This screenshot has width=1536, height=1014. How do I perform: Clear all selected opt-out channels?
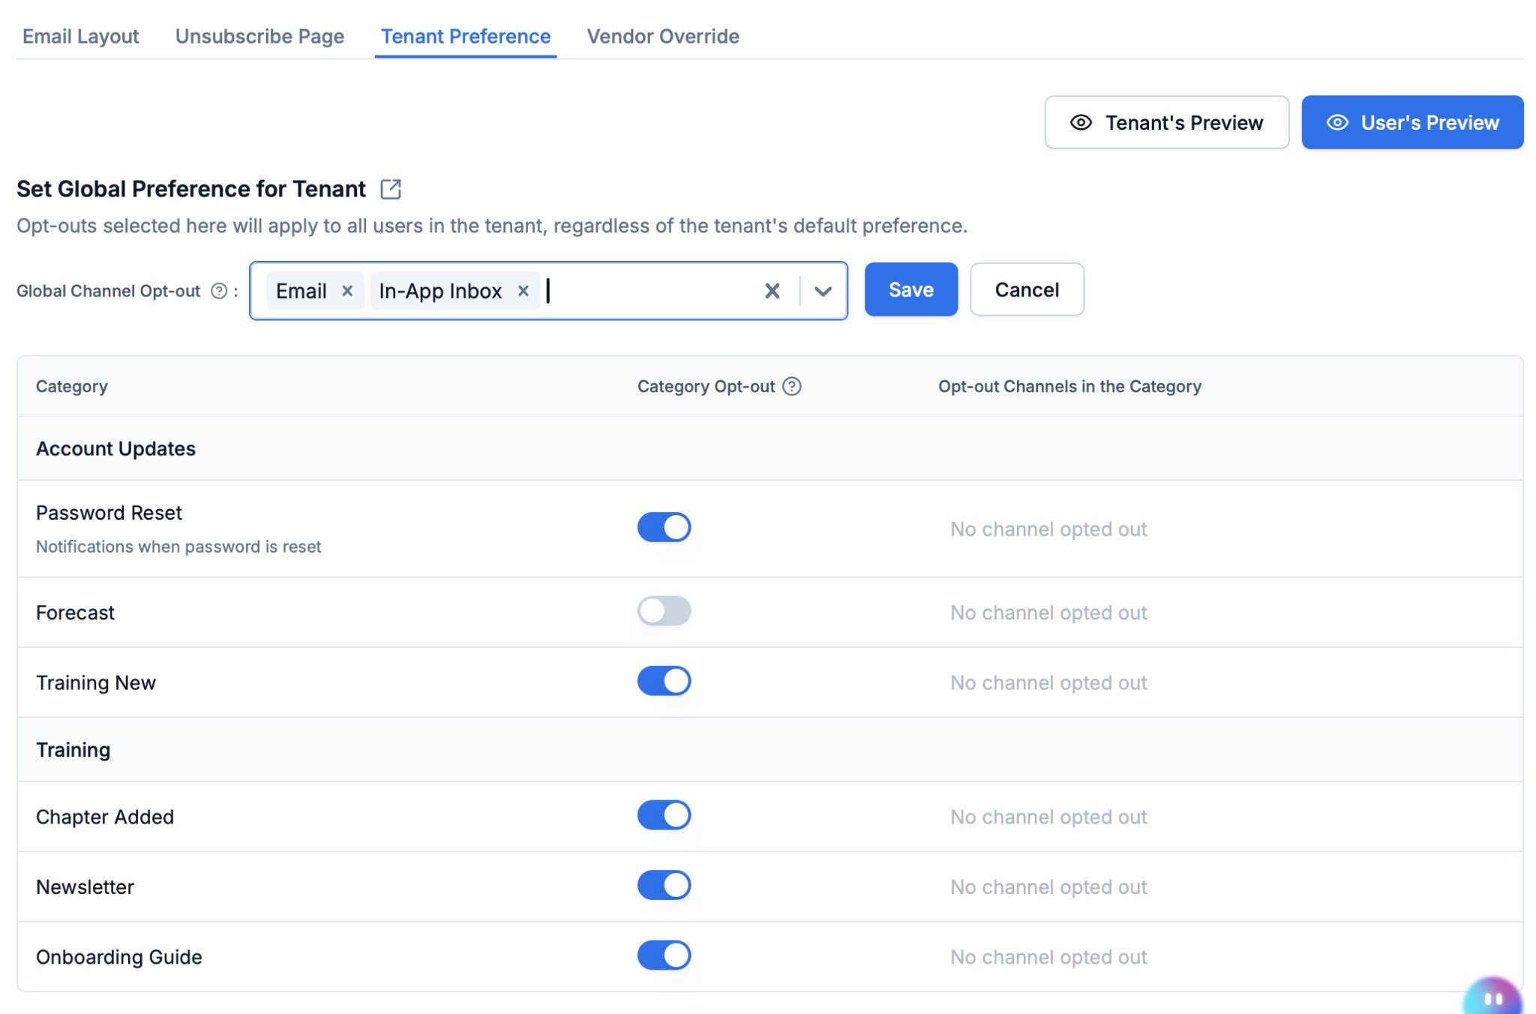(x=772, y=291)
